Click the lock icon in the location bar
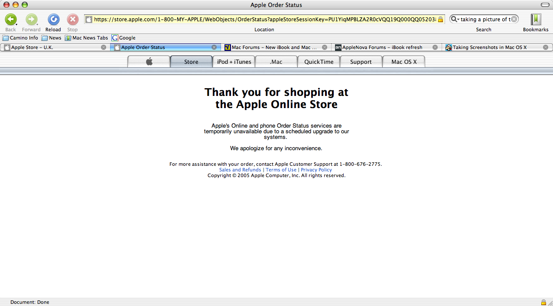The width and height of the screenshot is (553, 306). point(440,20)
